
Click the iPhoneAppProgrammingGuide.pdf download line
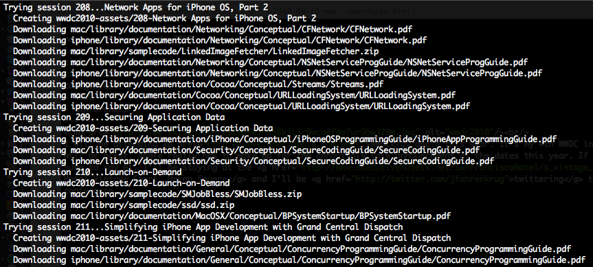tap(284, 139)
